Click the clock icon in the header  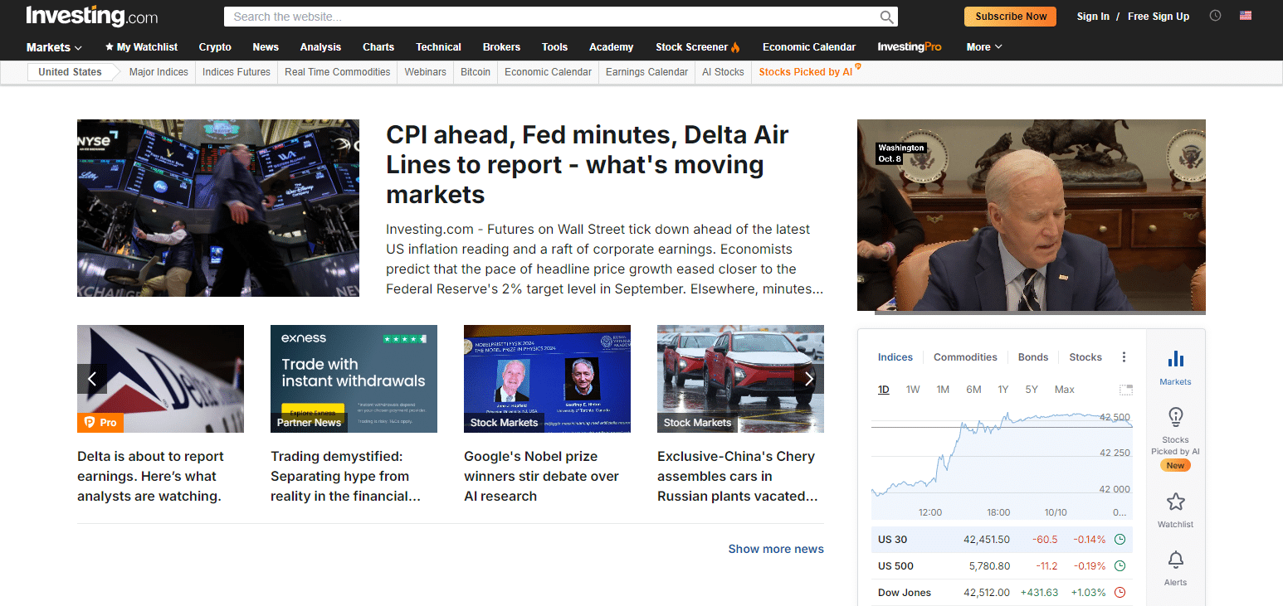coord(1216,16)
